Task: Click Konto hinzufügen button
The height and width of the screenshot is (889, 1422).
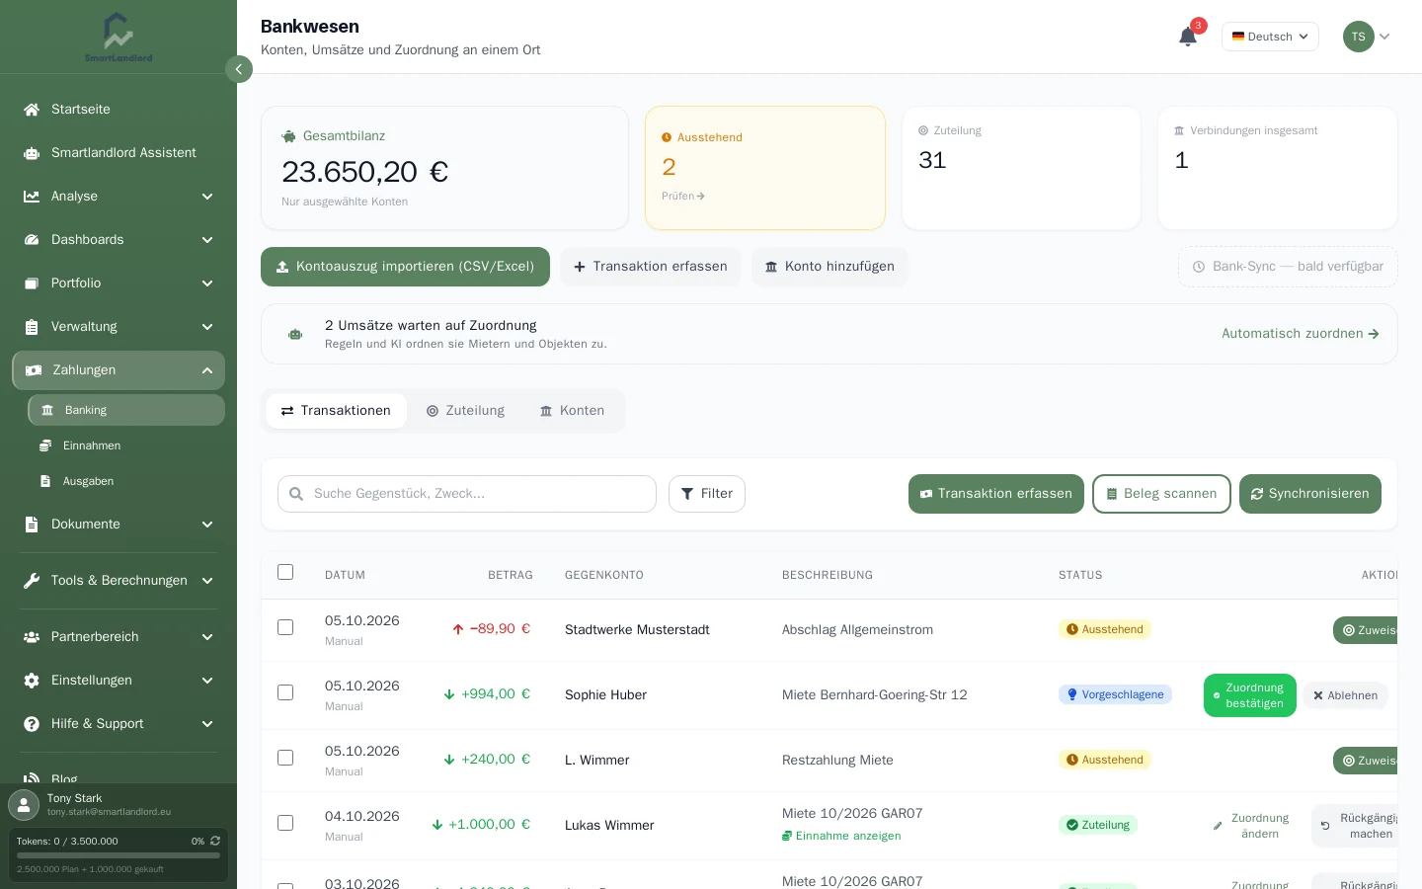Action: coord(829,267)
